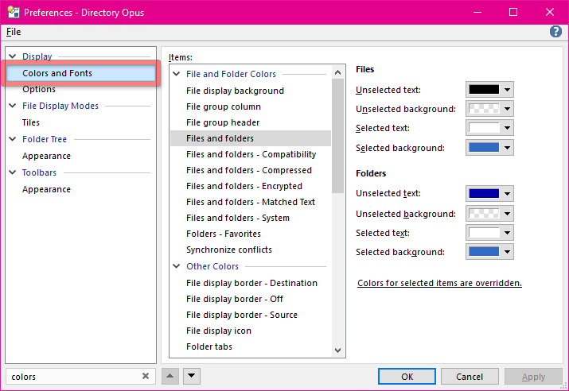Select Files and folders - Compatibility

click(251, 154)
